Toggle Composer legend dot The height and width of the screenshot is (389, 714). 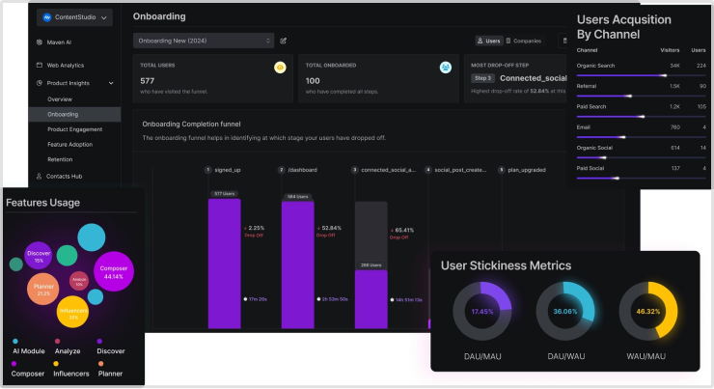(x=14, y=364)
